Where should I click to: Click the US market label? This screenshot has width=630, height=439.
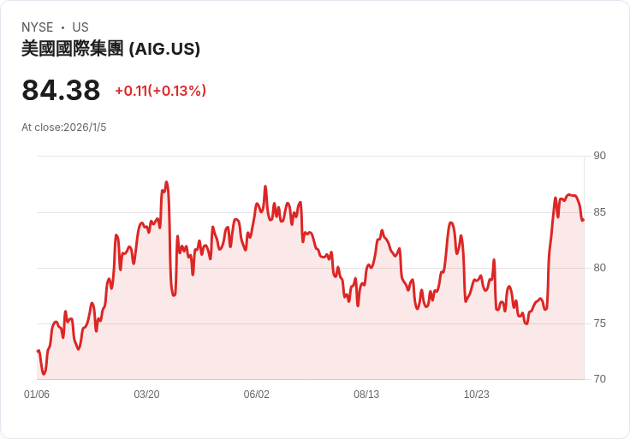[x=80, y=27]
